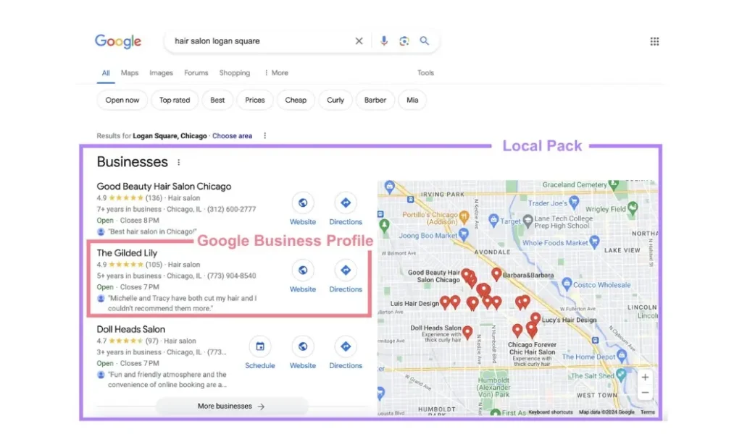Open Google Lens image search
The image size is (742, 447).
pyautogui.click(x=404, y=41)
